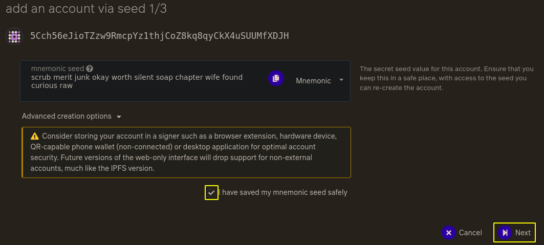Open the help question mark near mnemonic seed
The width and height of the screenshot is (544, 245).
click(x=90, y=69)
